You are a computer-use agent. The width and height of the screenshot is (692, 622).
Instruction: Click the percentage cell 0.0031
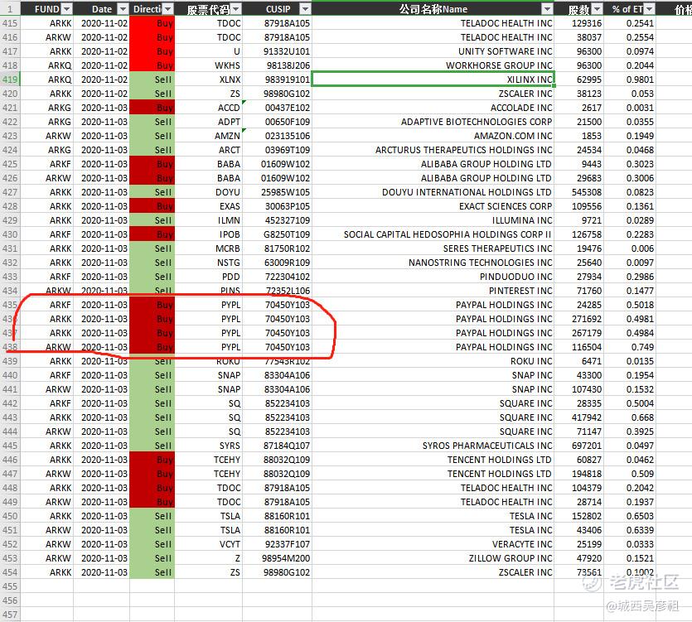pyautogui.click(x=629, y=108)
